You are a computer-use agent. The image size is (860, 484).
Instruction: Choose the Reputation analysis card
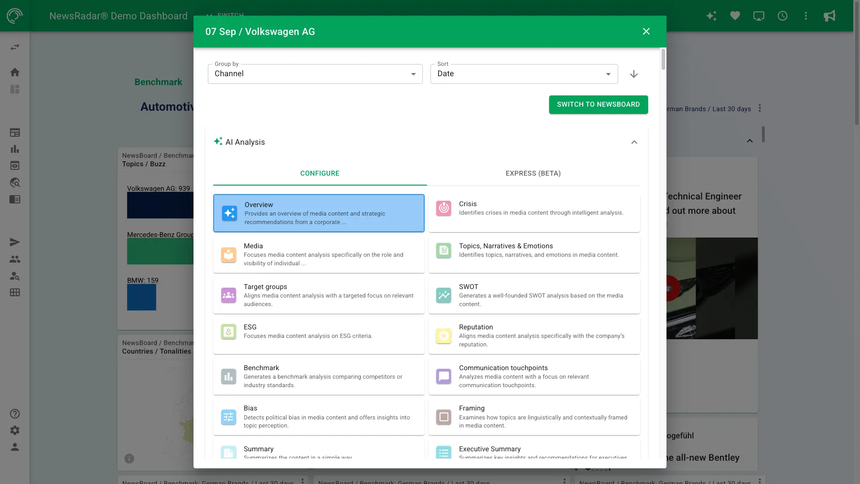(x=534, y=336)
